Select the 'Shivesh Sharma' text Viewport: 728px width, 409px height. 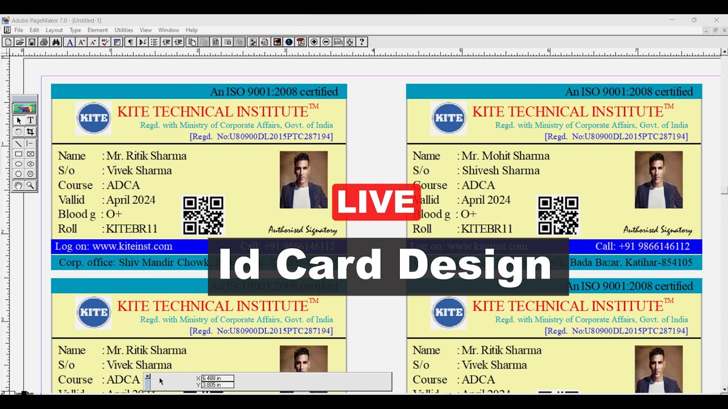(500, 170)
